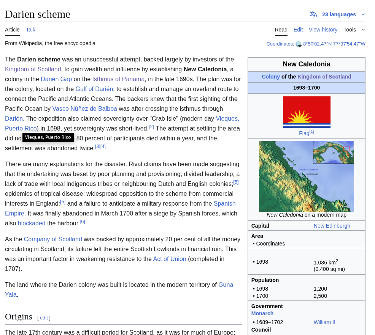Open the View history tab
The height and width of the screenshot is (335, 375).
click(x=323, y=30)
